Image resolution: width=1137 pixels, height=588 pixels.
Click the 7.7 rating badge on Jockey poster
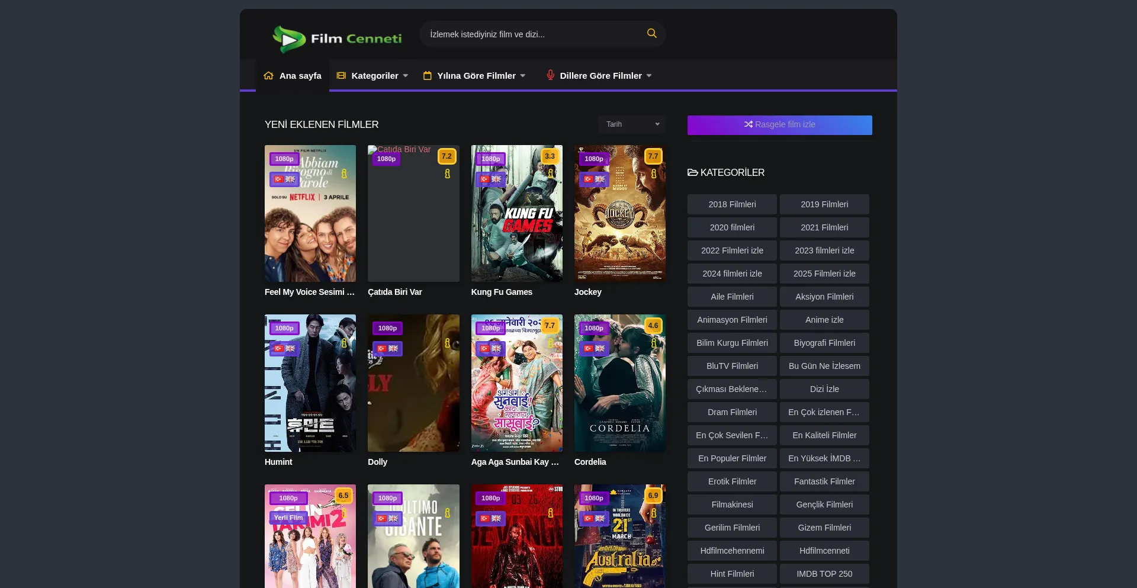[x=653, y=156]
